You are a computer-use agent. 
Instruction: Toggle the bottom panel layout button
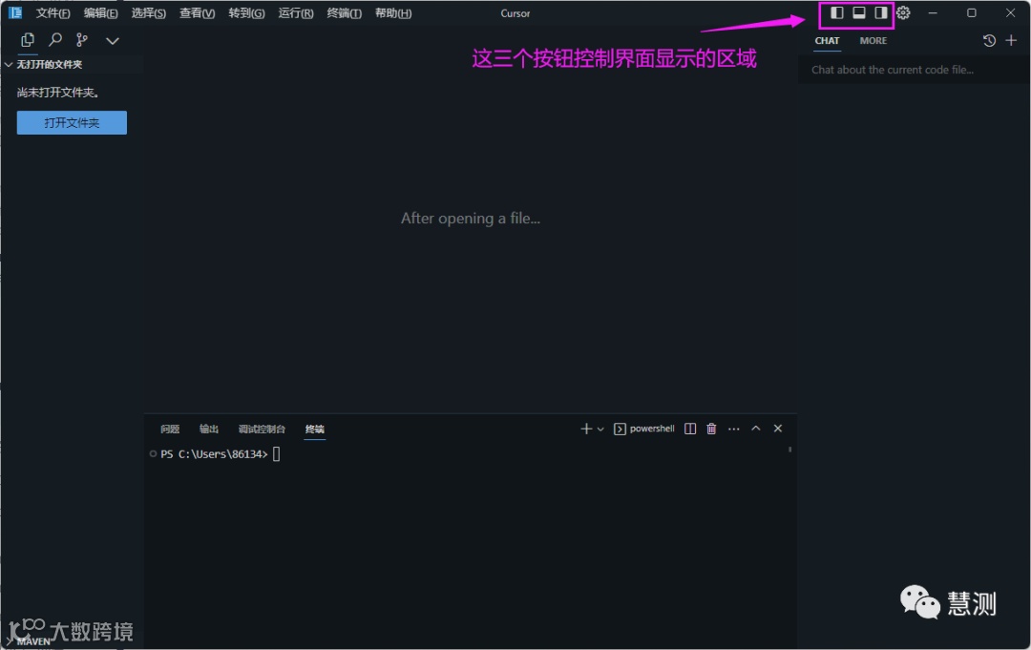coord(859,12)
